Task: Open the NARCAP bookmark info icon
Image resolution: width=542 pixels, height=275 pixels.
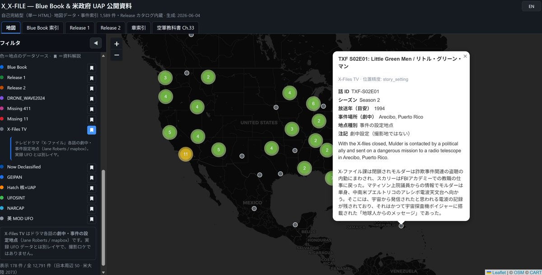Action: point(92,209)
